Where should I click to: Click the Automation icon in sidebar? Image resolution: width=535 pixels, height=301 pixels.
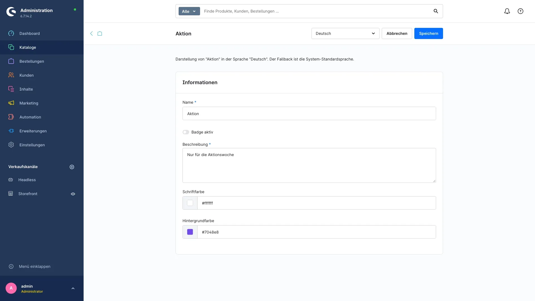tap(11, 117)
